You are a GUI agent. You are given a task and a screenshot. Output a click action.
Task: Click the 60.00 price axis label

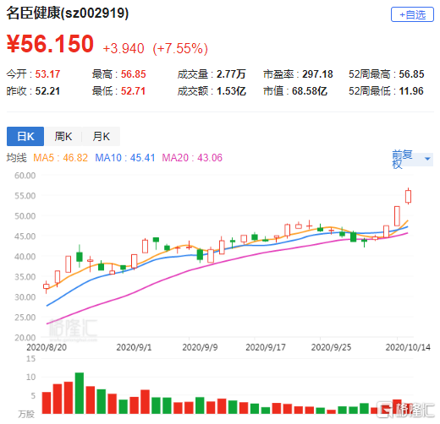click(x=25, y=176)
